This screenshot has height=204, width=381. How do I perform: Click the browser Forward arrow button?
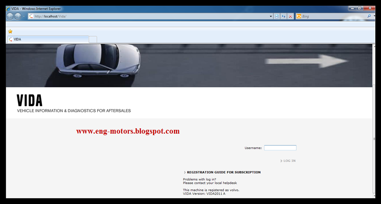[x=18, y=16]
